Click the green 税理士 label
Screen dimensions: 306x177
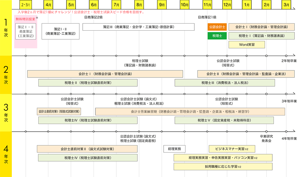[x=217, y=36]
